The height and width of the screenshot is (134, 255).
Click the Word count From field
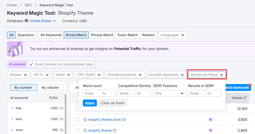(x=91, y=93)
